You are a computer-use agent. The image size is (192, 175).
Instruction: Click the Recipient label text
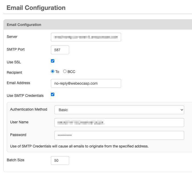pos(14,72)
